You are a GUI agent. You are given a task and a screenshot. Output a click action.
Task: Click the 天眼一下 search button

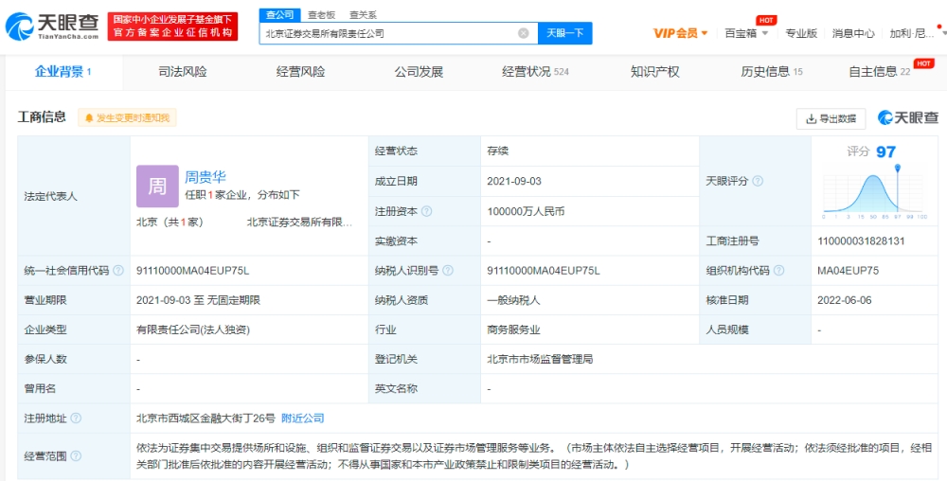point(565,33)
